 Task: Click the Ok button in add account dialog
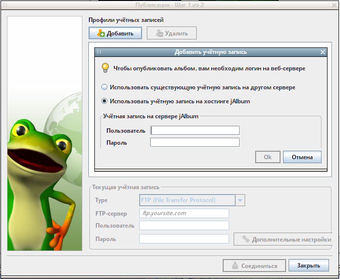(x=268, y=157)
